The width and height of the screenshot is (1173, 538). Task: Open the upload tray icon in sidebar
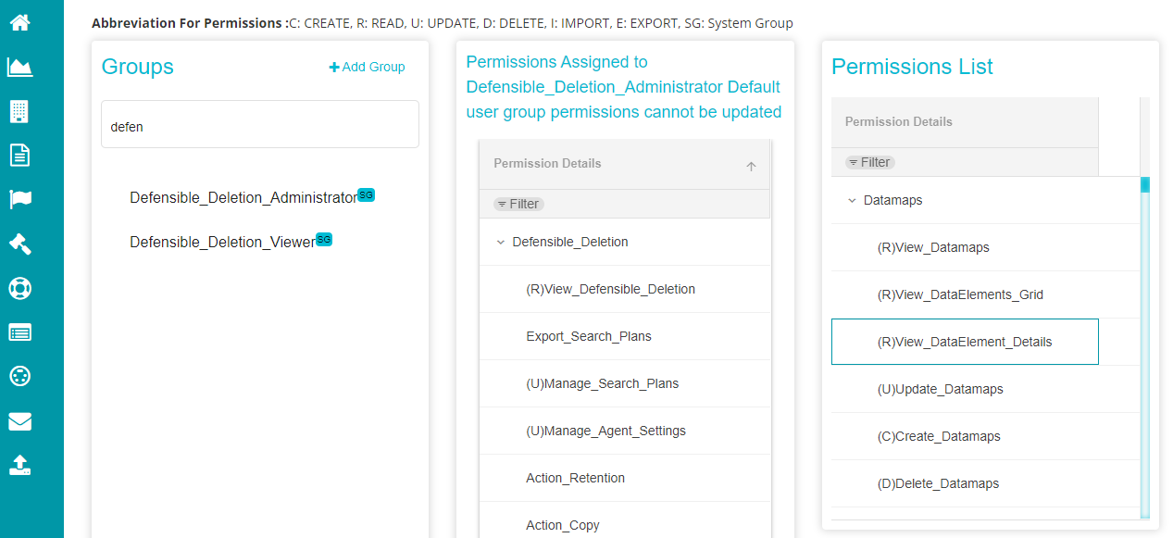19,465
